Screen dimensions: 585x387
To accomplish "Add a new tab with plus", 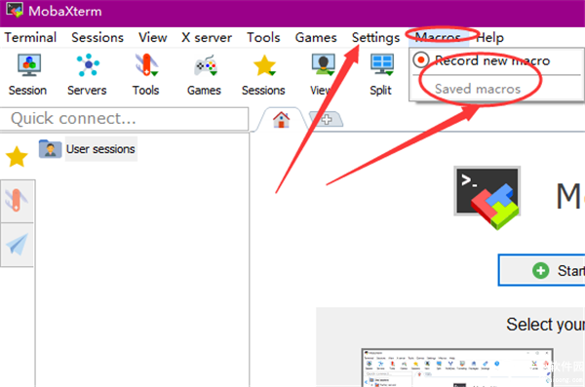I will (x=327, y=120).
